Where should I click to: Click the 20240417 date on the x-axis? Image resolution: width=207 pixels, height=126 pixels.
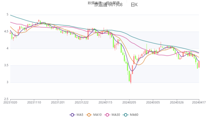coord(199,102)
